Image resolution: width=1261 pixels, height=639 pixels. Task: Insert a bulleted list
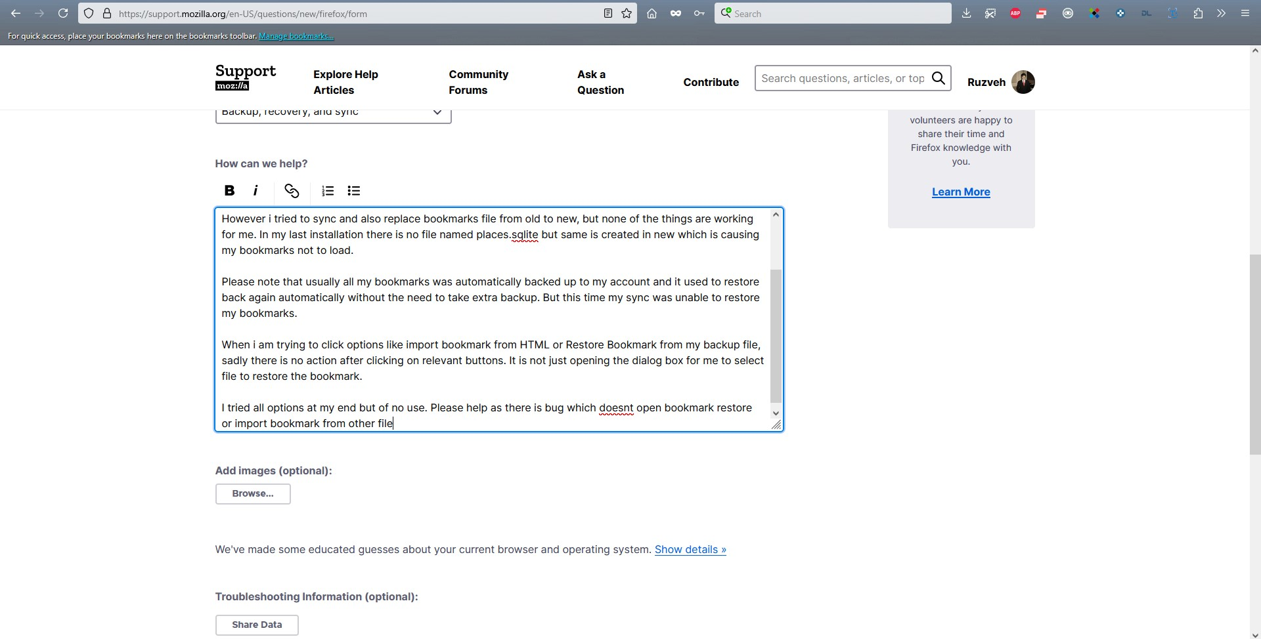pyautogui.click(x=354, y=191)
